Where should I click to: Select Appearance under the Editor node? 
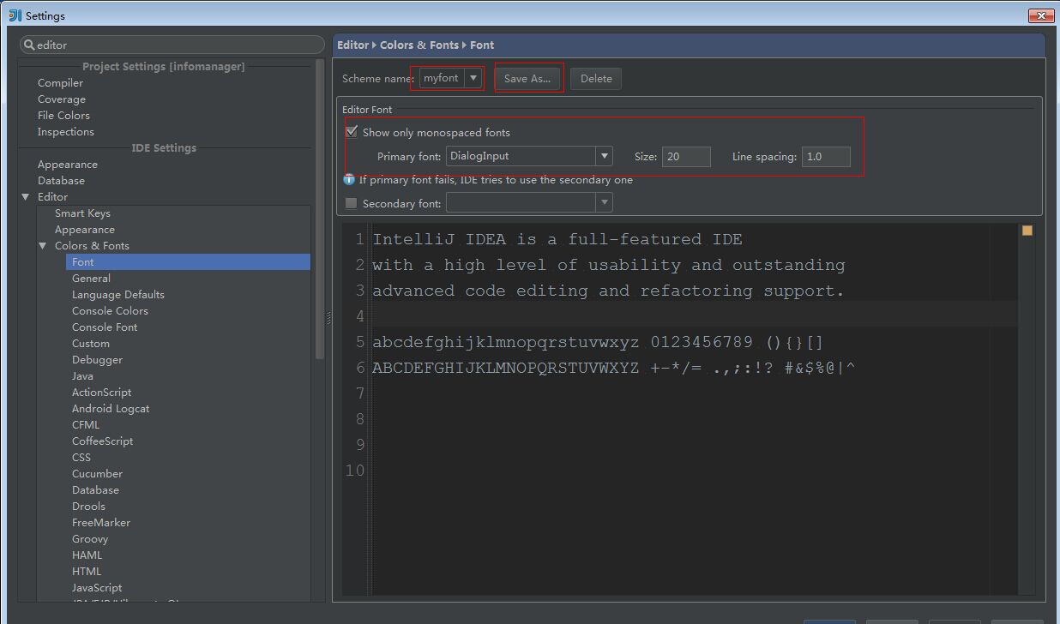(85, 230)
